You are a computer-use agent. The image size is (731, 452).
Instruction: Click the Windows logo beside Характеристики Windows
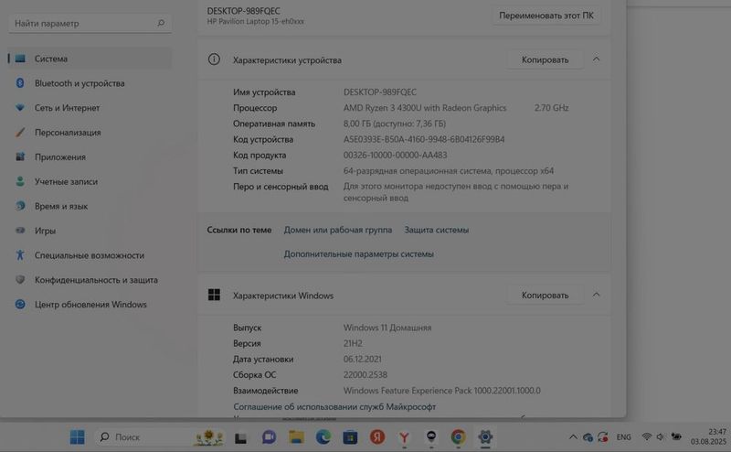(214, 295)
